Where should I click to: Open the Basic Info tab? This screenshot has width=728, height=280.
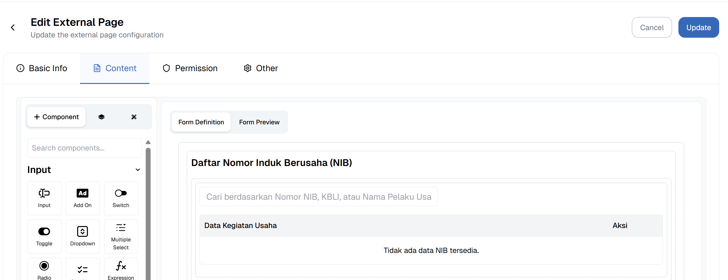click(x=42, y=68)
